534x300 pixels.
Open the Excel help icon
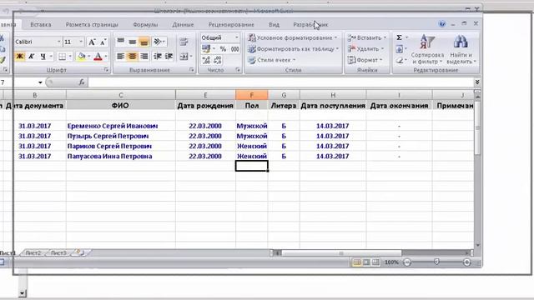[442, 24]
